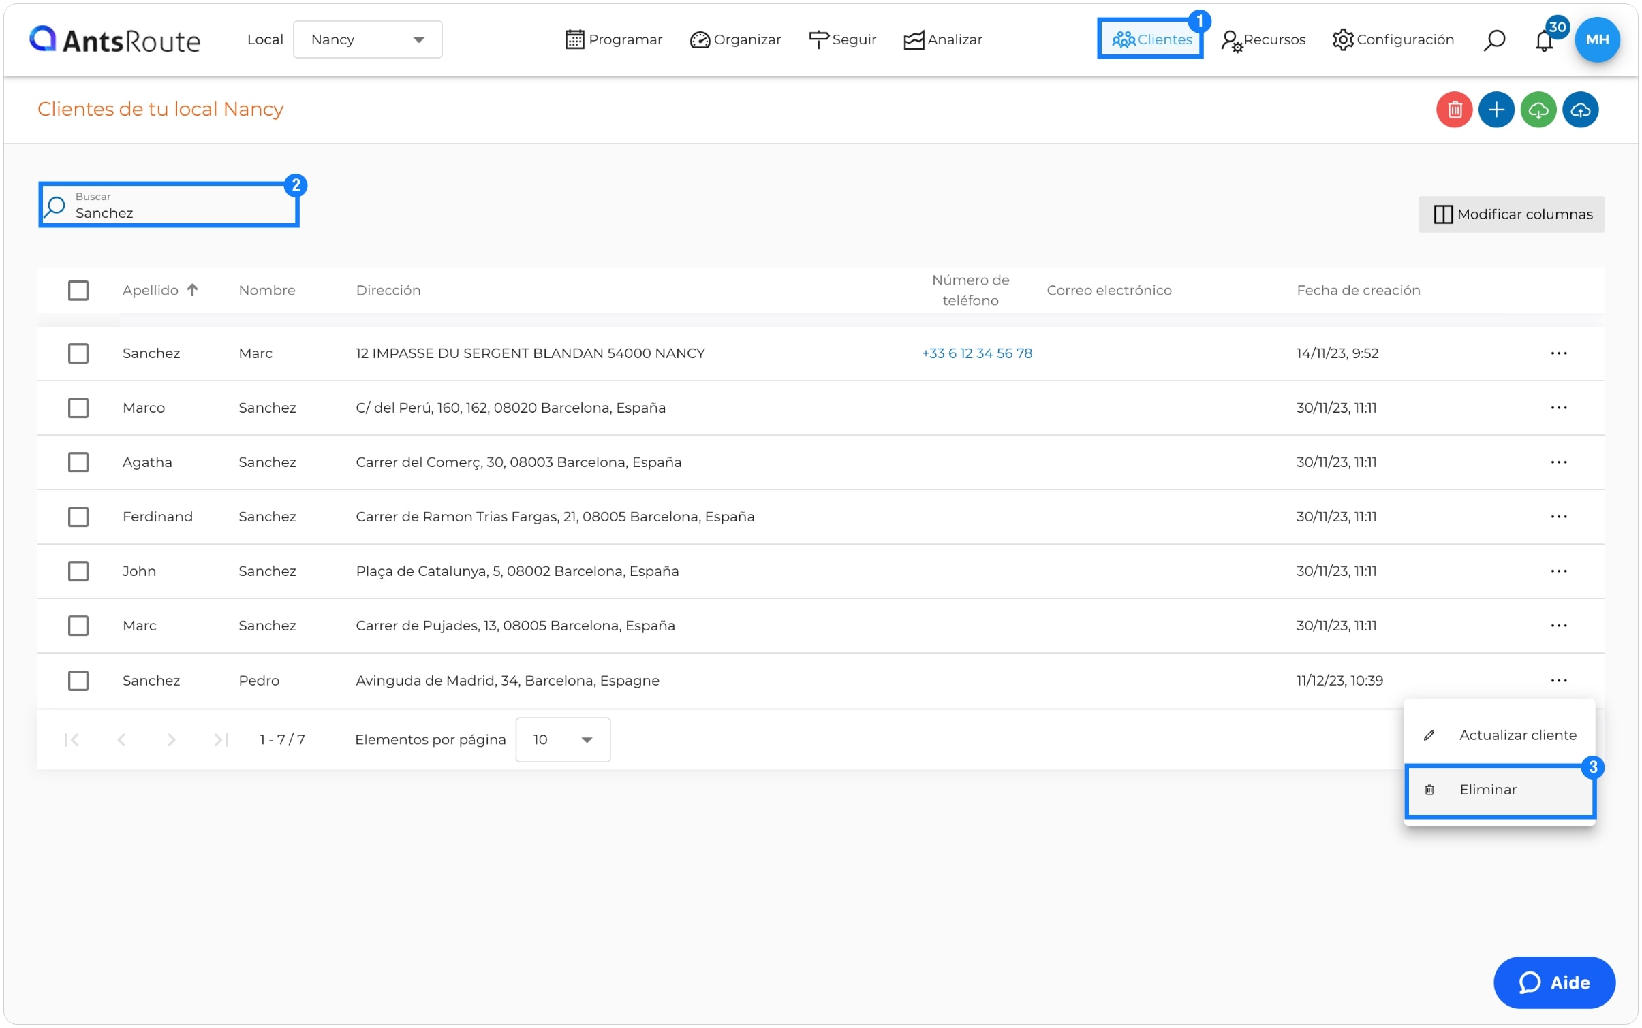1642x1028 pixels.
Task: Click the name Pedro in last row
Action: point(259,681)
